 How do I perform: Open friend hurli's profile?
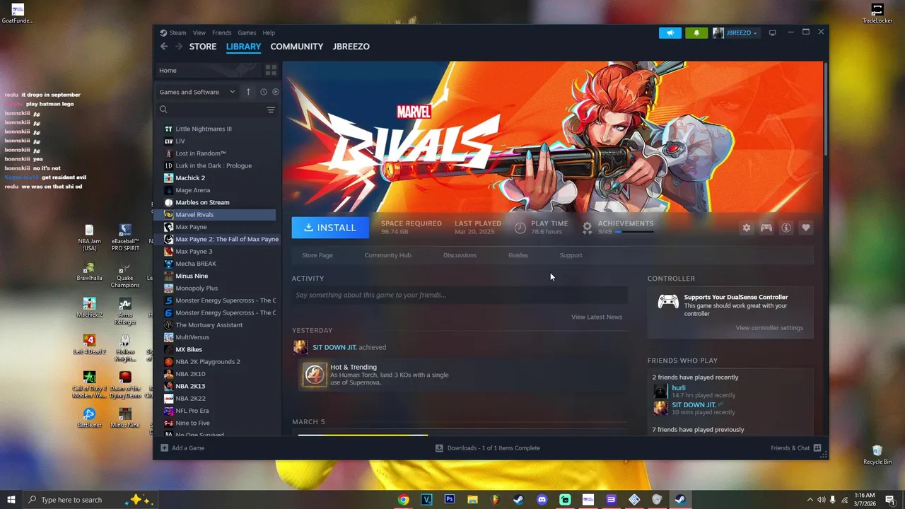pos(679,387)
